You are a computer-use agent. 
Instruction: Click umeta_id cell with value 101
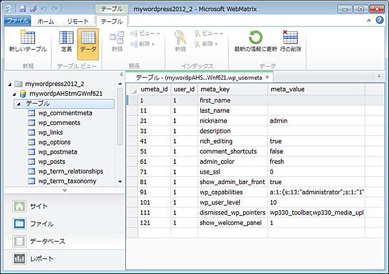tap(154, 202)
